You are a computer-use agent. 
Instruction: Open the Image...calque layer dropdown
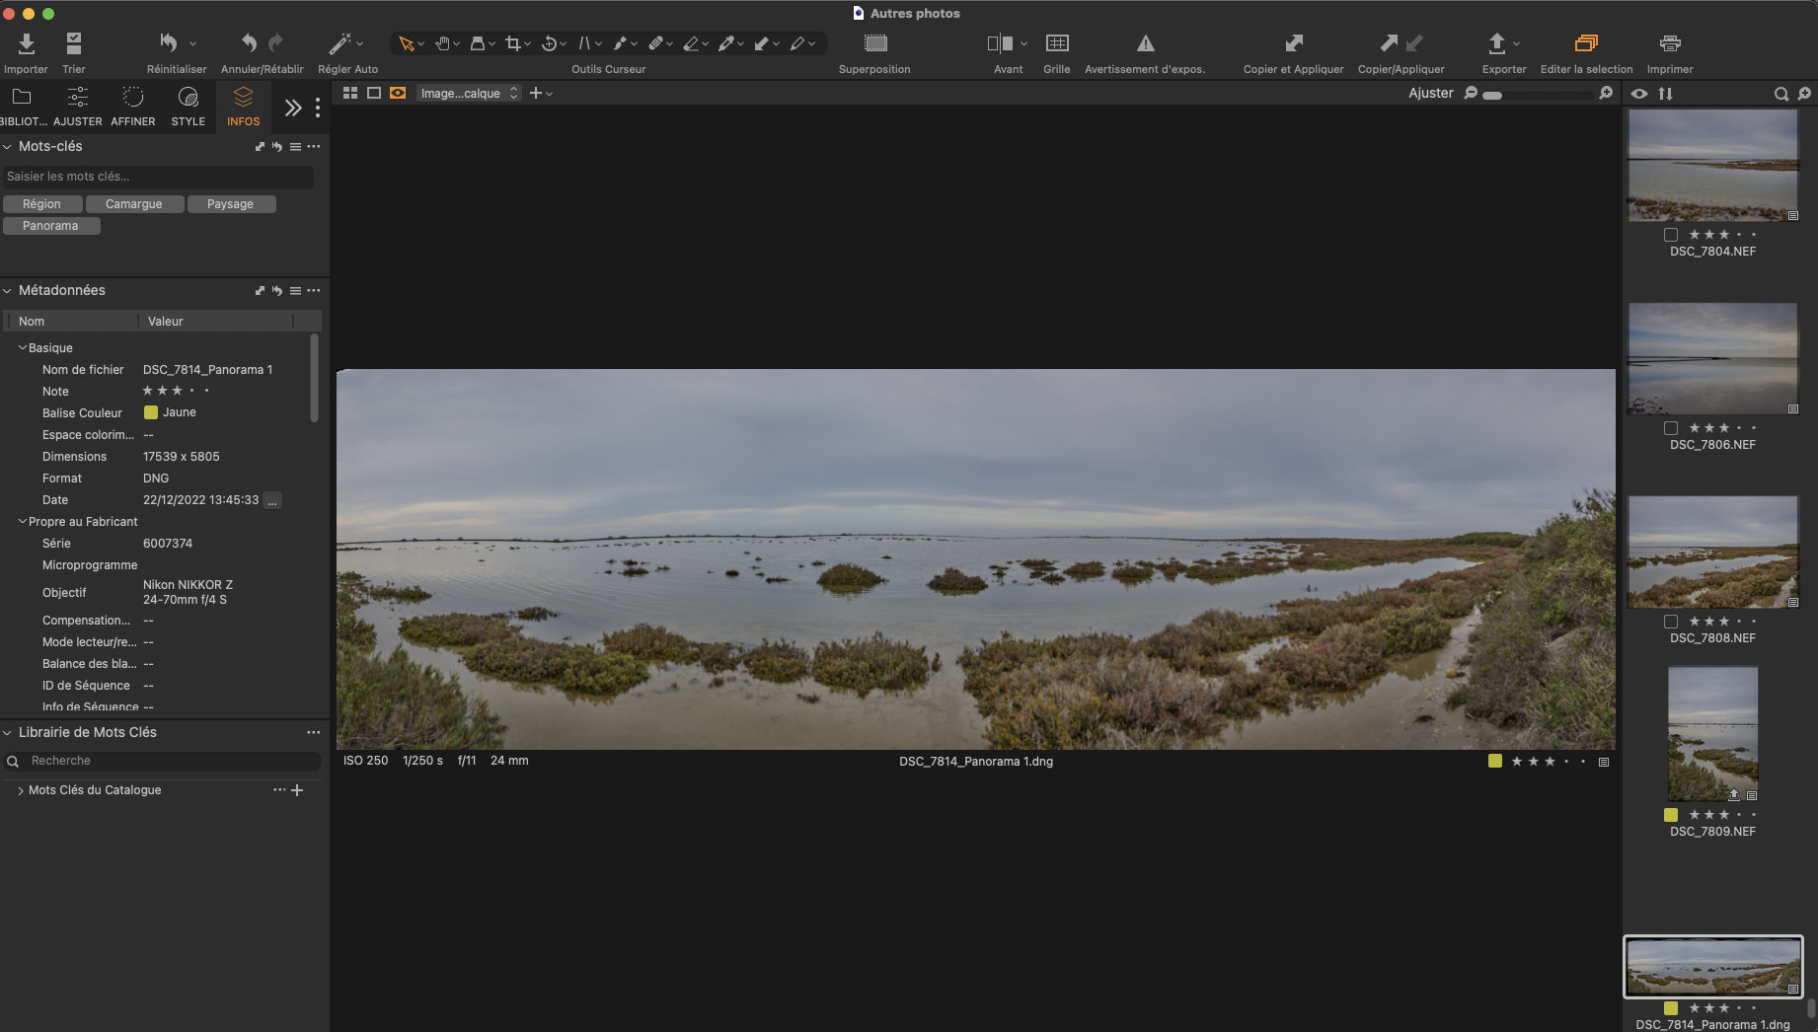click(x=469, y=93)
